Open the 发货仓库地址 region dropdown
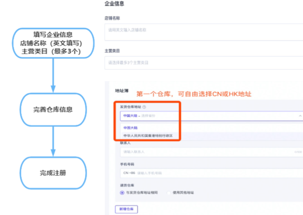This screenshot has height=215, width=303. 205,115
